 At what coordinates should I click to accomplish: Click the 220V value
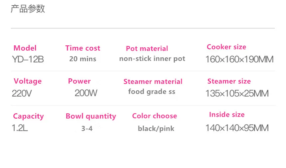(x=22, y=93)
